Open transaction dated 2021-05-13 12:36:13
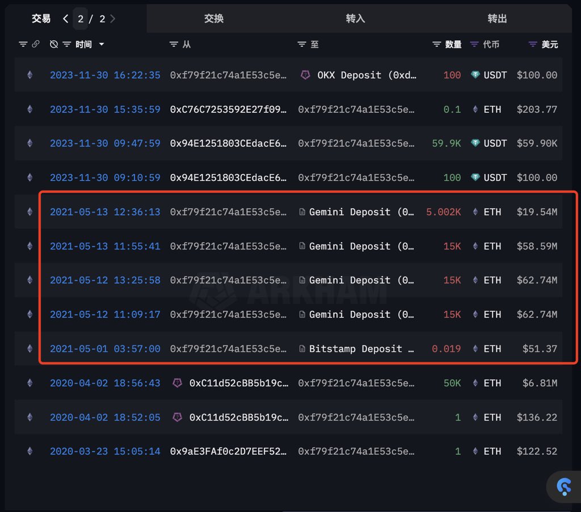This screenshot has height=512, width=581. tap(105, 211)
